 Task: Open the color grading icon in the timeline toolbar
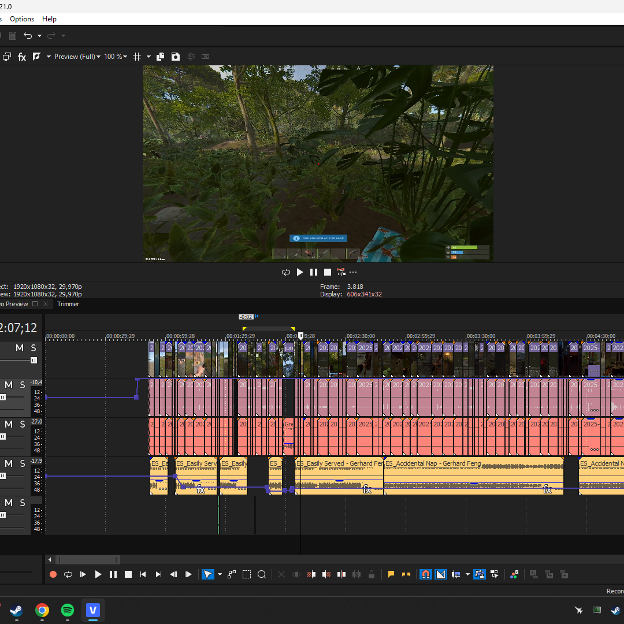(514, 574)
